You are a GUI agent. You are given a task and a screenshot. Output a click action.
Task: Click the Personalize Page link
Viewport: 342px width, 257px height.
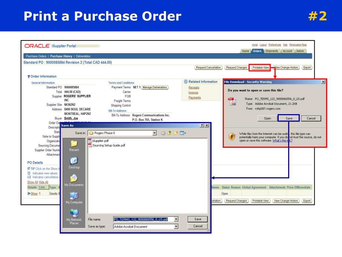[x=298, y=45]
